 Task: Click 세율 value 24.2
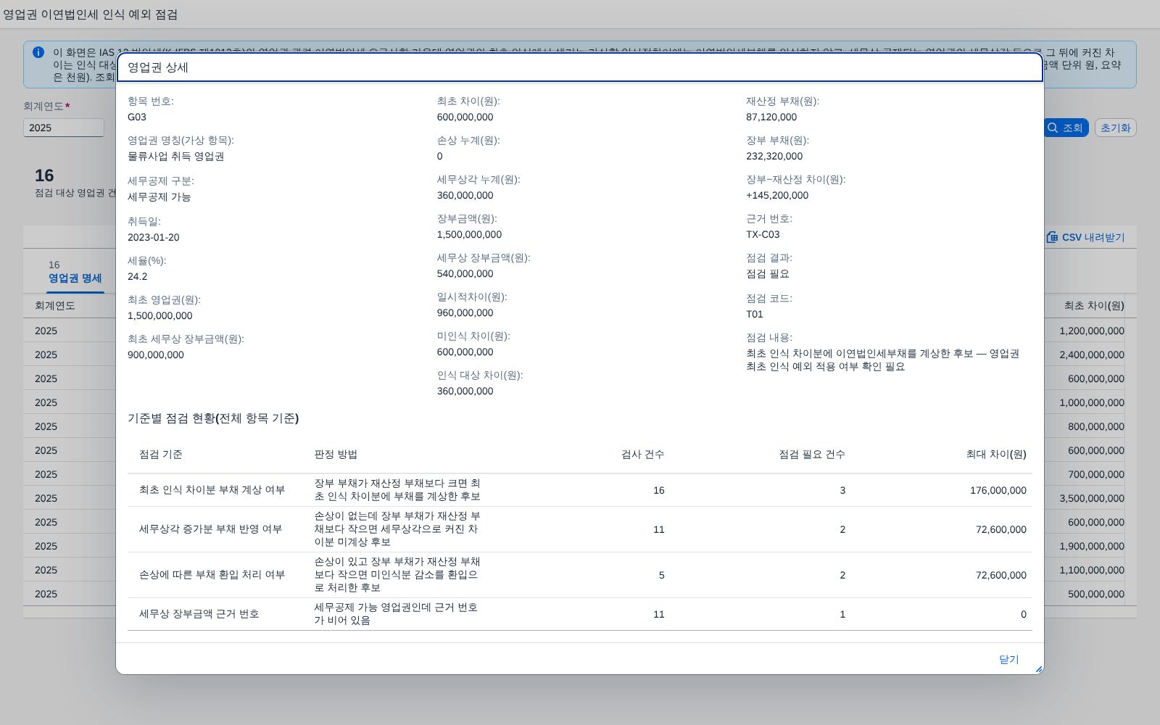coord(138,276)
